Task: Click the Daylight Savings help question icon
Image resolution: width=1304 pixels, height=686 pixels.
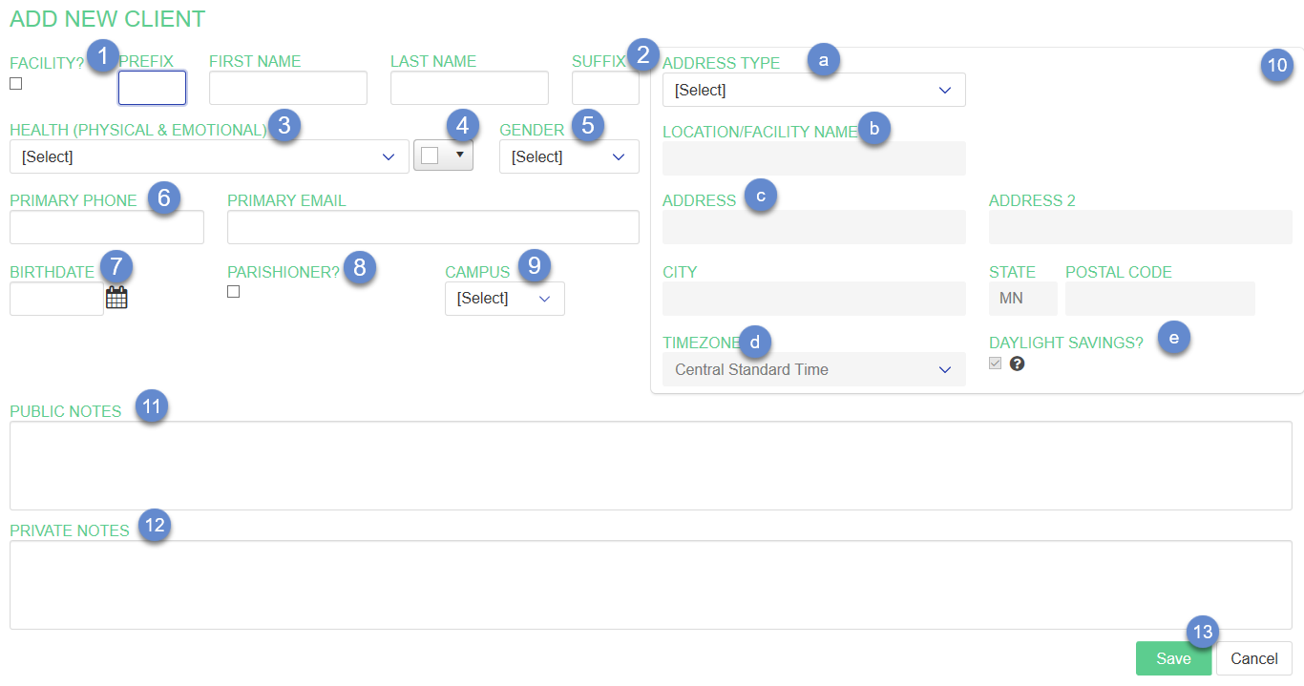Action: pos(1017,364)
